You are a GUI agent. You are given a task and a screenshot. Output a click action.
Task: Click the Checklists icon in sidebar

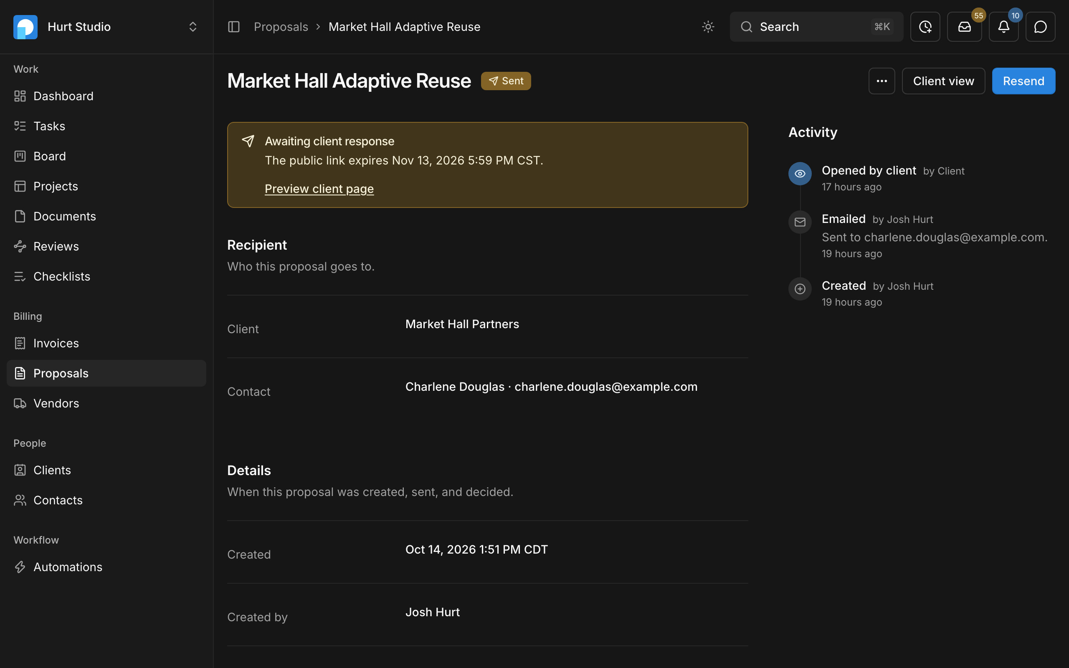[x=20, y=276]
